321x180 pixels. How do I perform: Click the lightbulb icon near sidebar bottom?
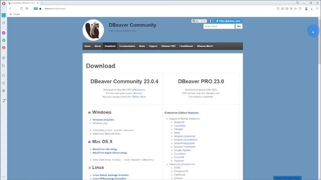point(4,100)
